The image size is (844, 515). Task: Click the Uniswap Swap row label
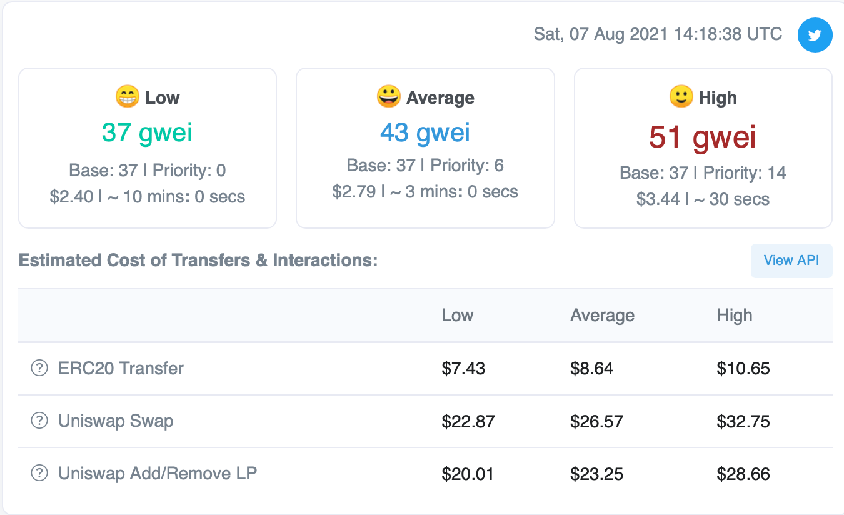click(x=116, y=421)
